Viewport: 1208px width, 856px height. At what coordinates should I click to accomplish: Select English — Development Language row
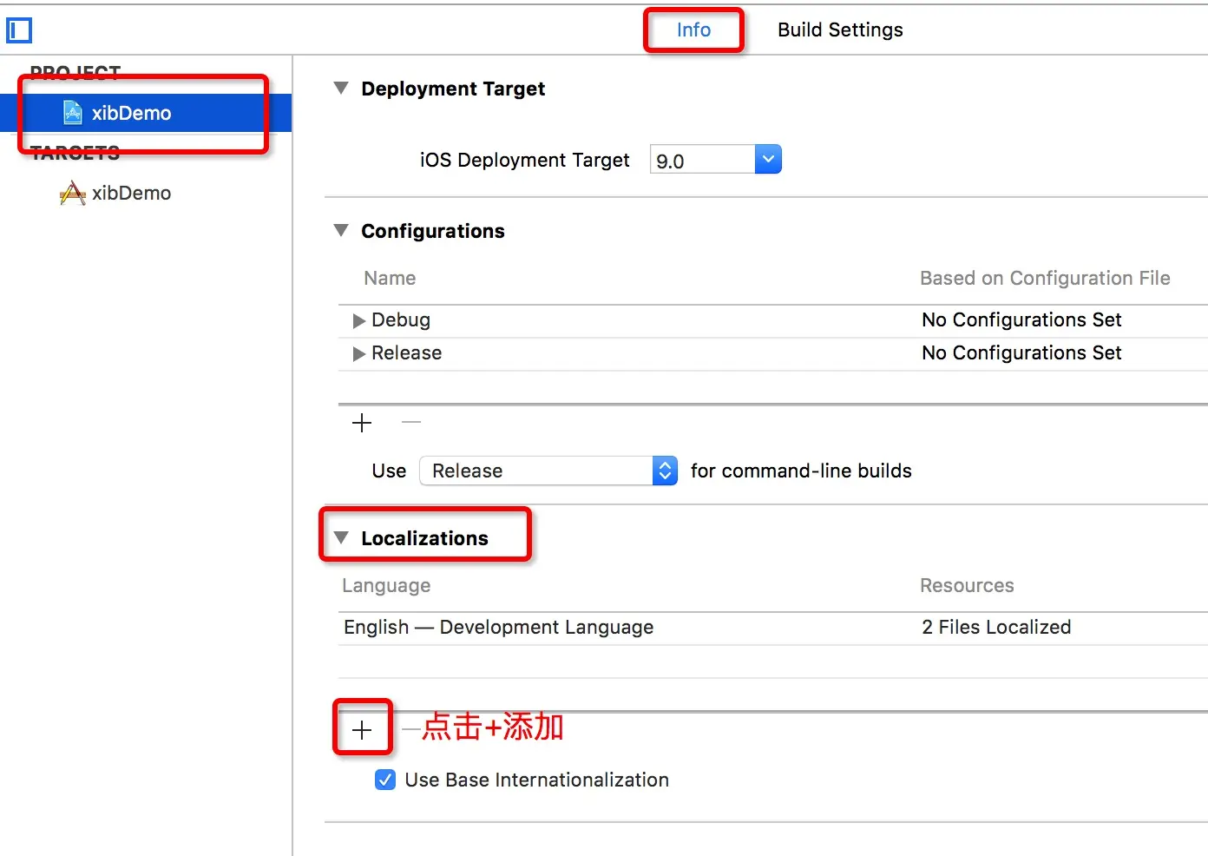[772, 628]
